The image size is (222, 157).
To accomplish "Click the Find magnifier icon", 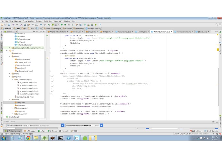I will coord(33,25).
